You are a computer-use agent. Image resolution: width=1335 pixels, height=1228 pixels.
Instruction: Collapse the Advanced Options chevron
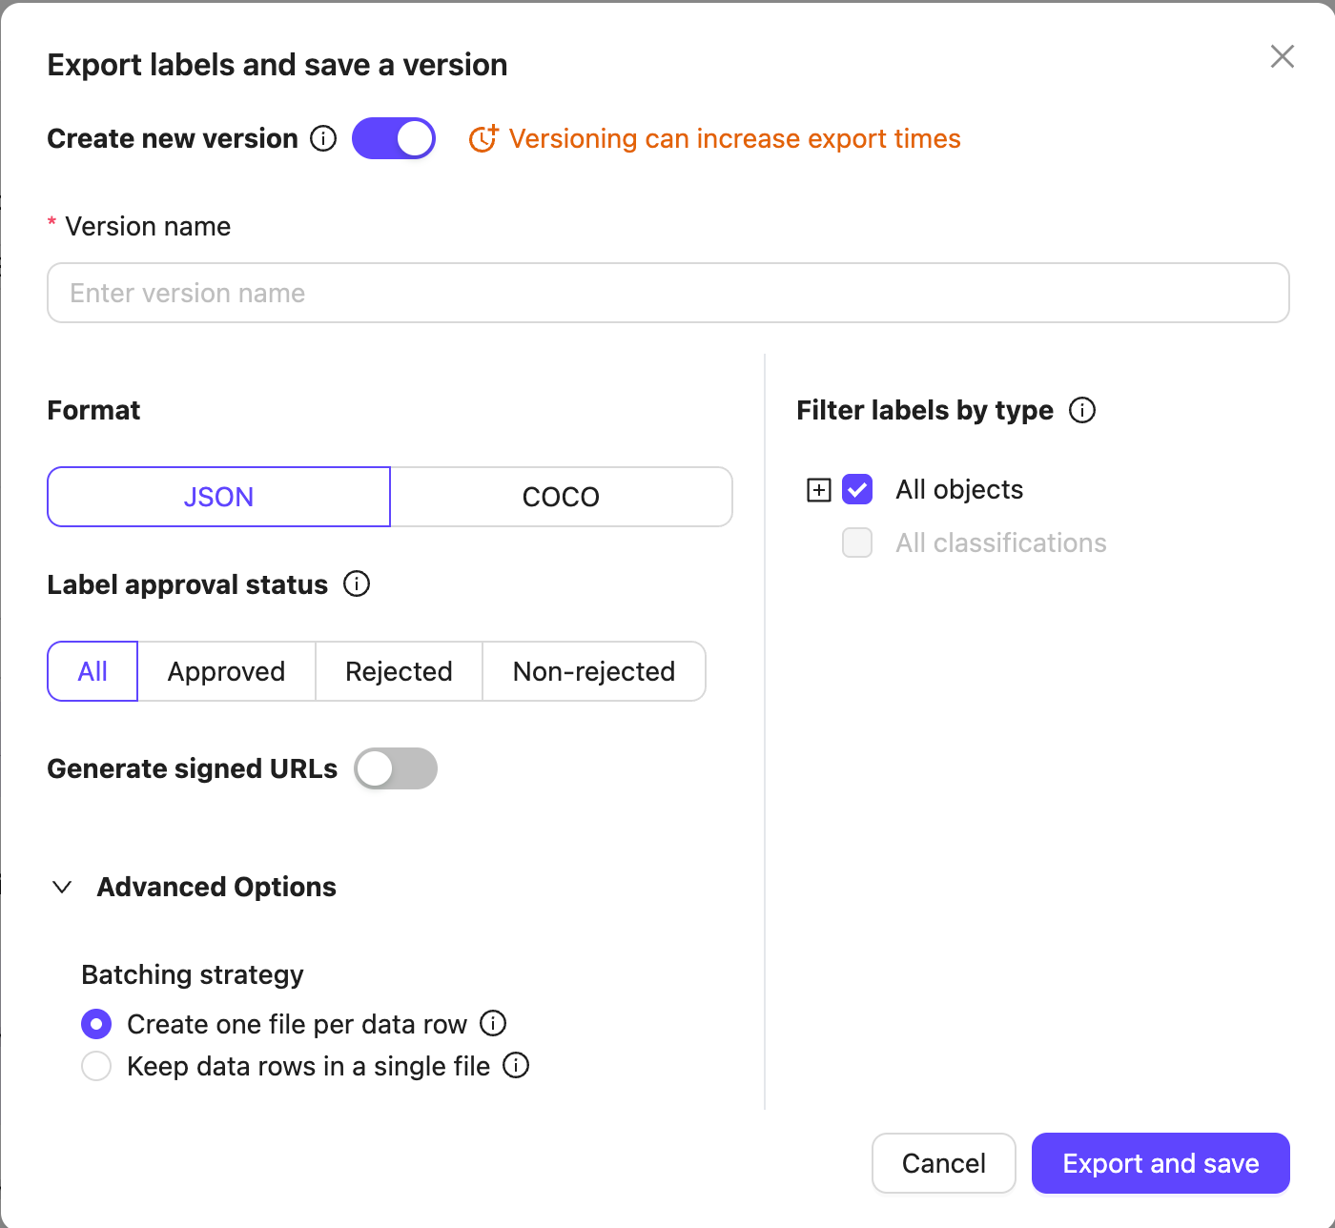pos(62,887)
